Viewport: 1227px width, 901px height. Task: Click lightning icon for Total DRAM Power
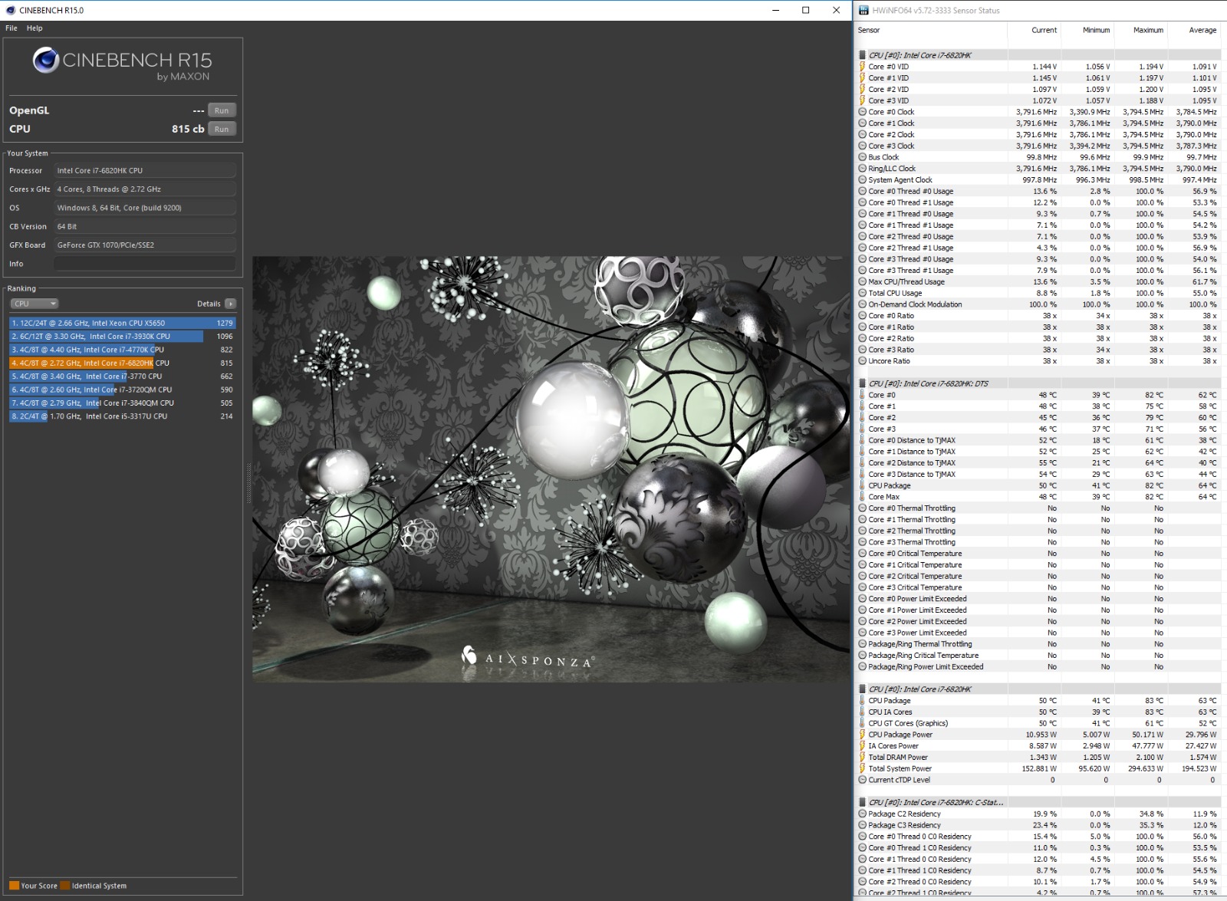pyautogui.click(x=862, y=758)
